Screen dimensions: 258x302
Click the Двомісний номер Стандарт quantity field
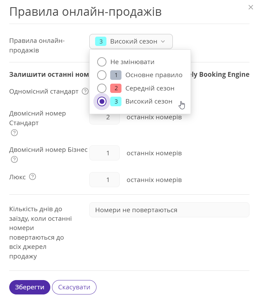[105, 119]
